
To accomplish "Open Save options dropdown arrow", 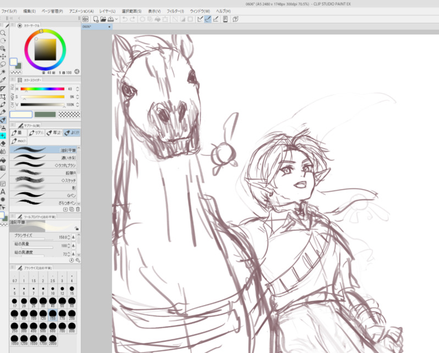I will coord(116,19).
